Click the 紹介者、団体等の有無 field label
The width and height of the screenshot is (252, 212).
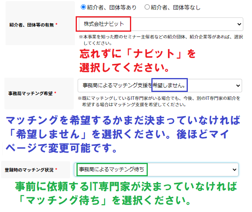(x=33, y=25)
